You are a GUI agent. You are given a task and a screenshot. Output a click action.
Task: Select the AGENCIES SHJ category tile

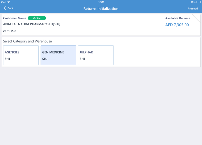click(21, 55)
